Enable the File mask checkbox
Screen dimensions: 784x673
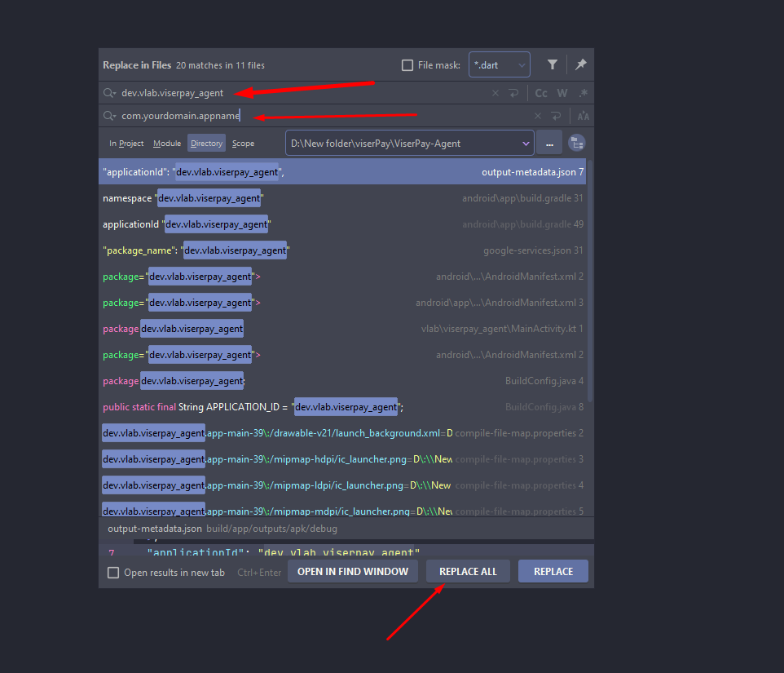407,65
